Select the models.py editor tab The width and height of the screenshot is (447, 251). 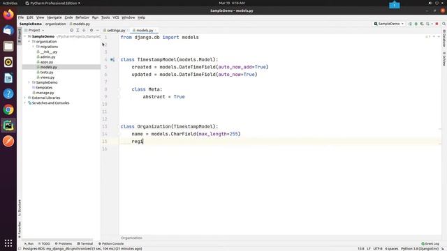coord(145,31)
